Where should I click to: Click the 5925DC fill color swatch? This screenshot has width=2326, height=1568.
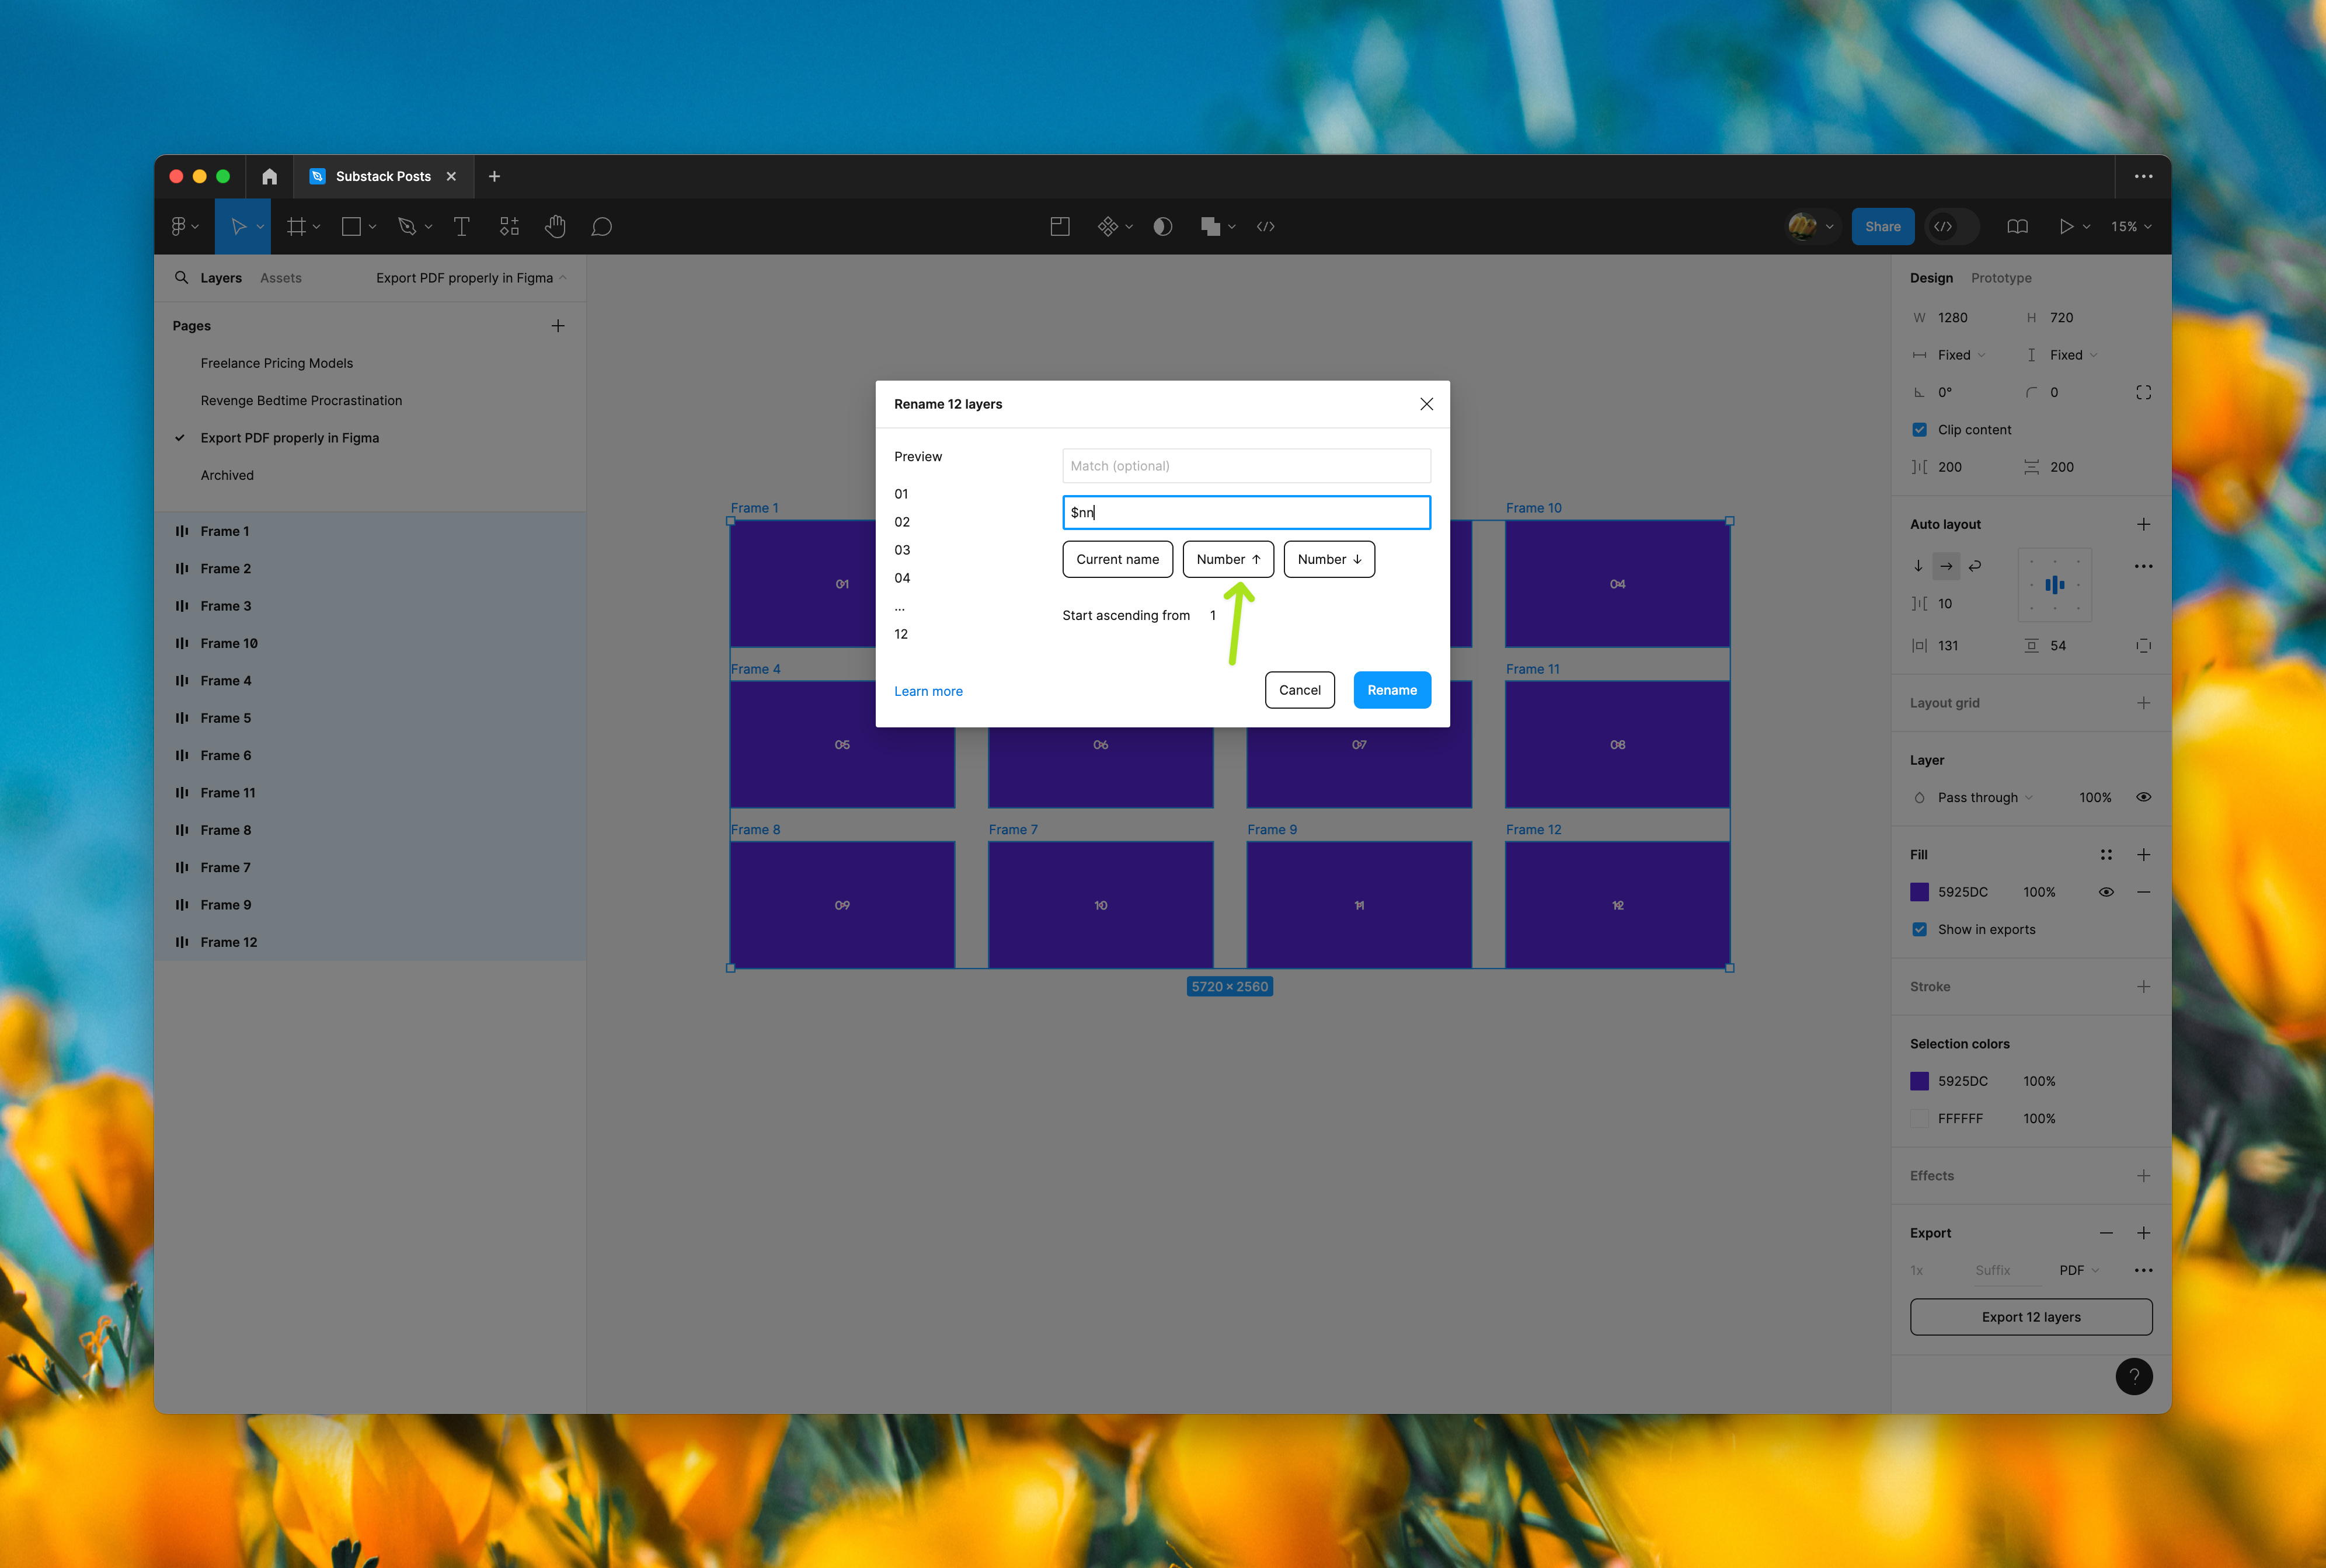(1919, 892)
